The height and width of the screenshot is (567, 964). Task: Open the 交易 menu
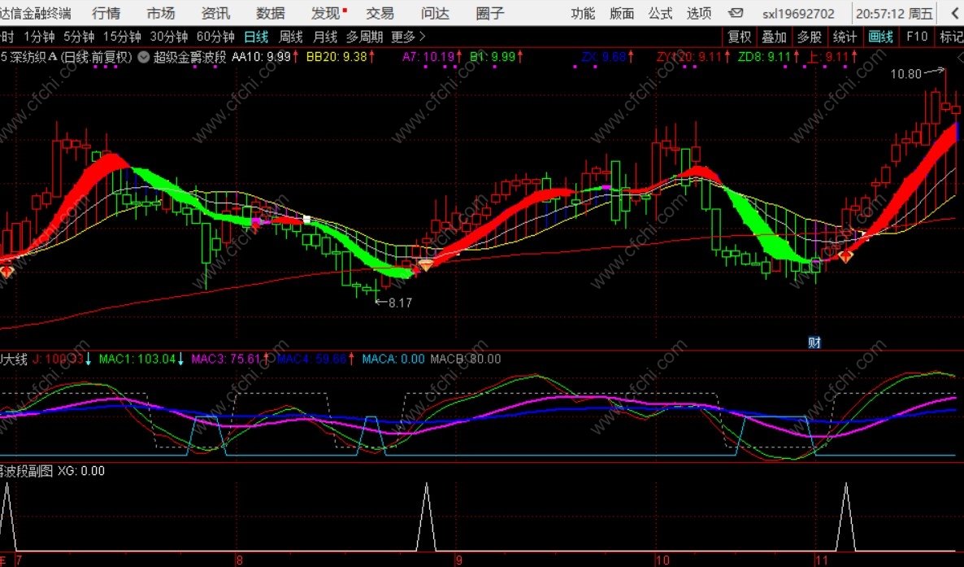coord(380,13)
